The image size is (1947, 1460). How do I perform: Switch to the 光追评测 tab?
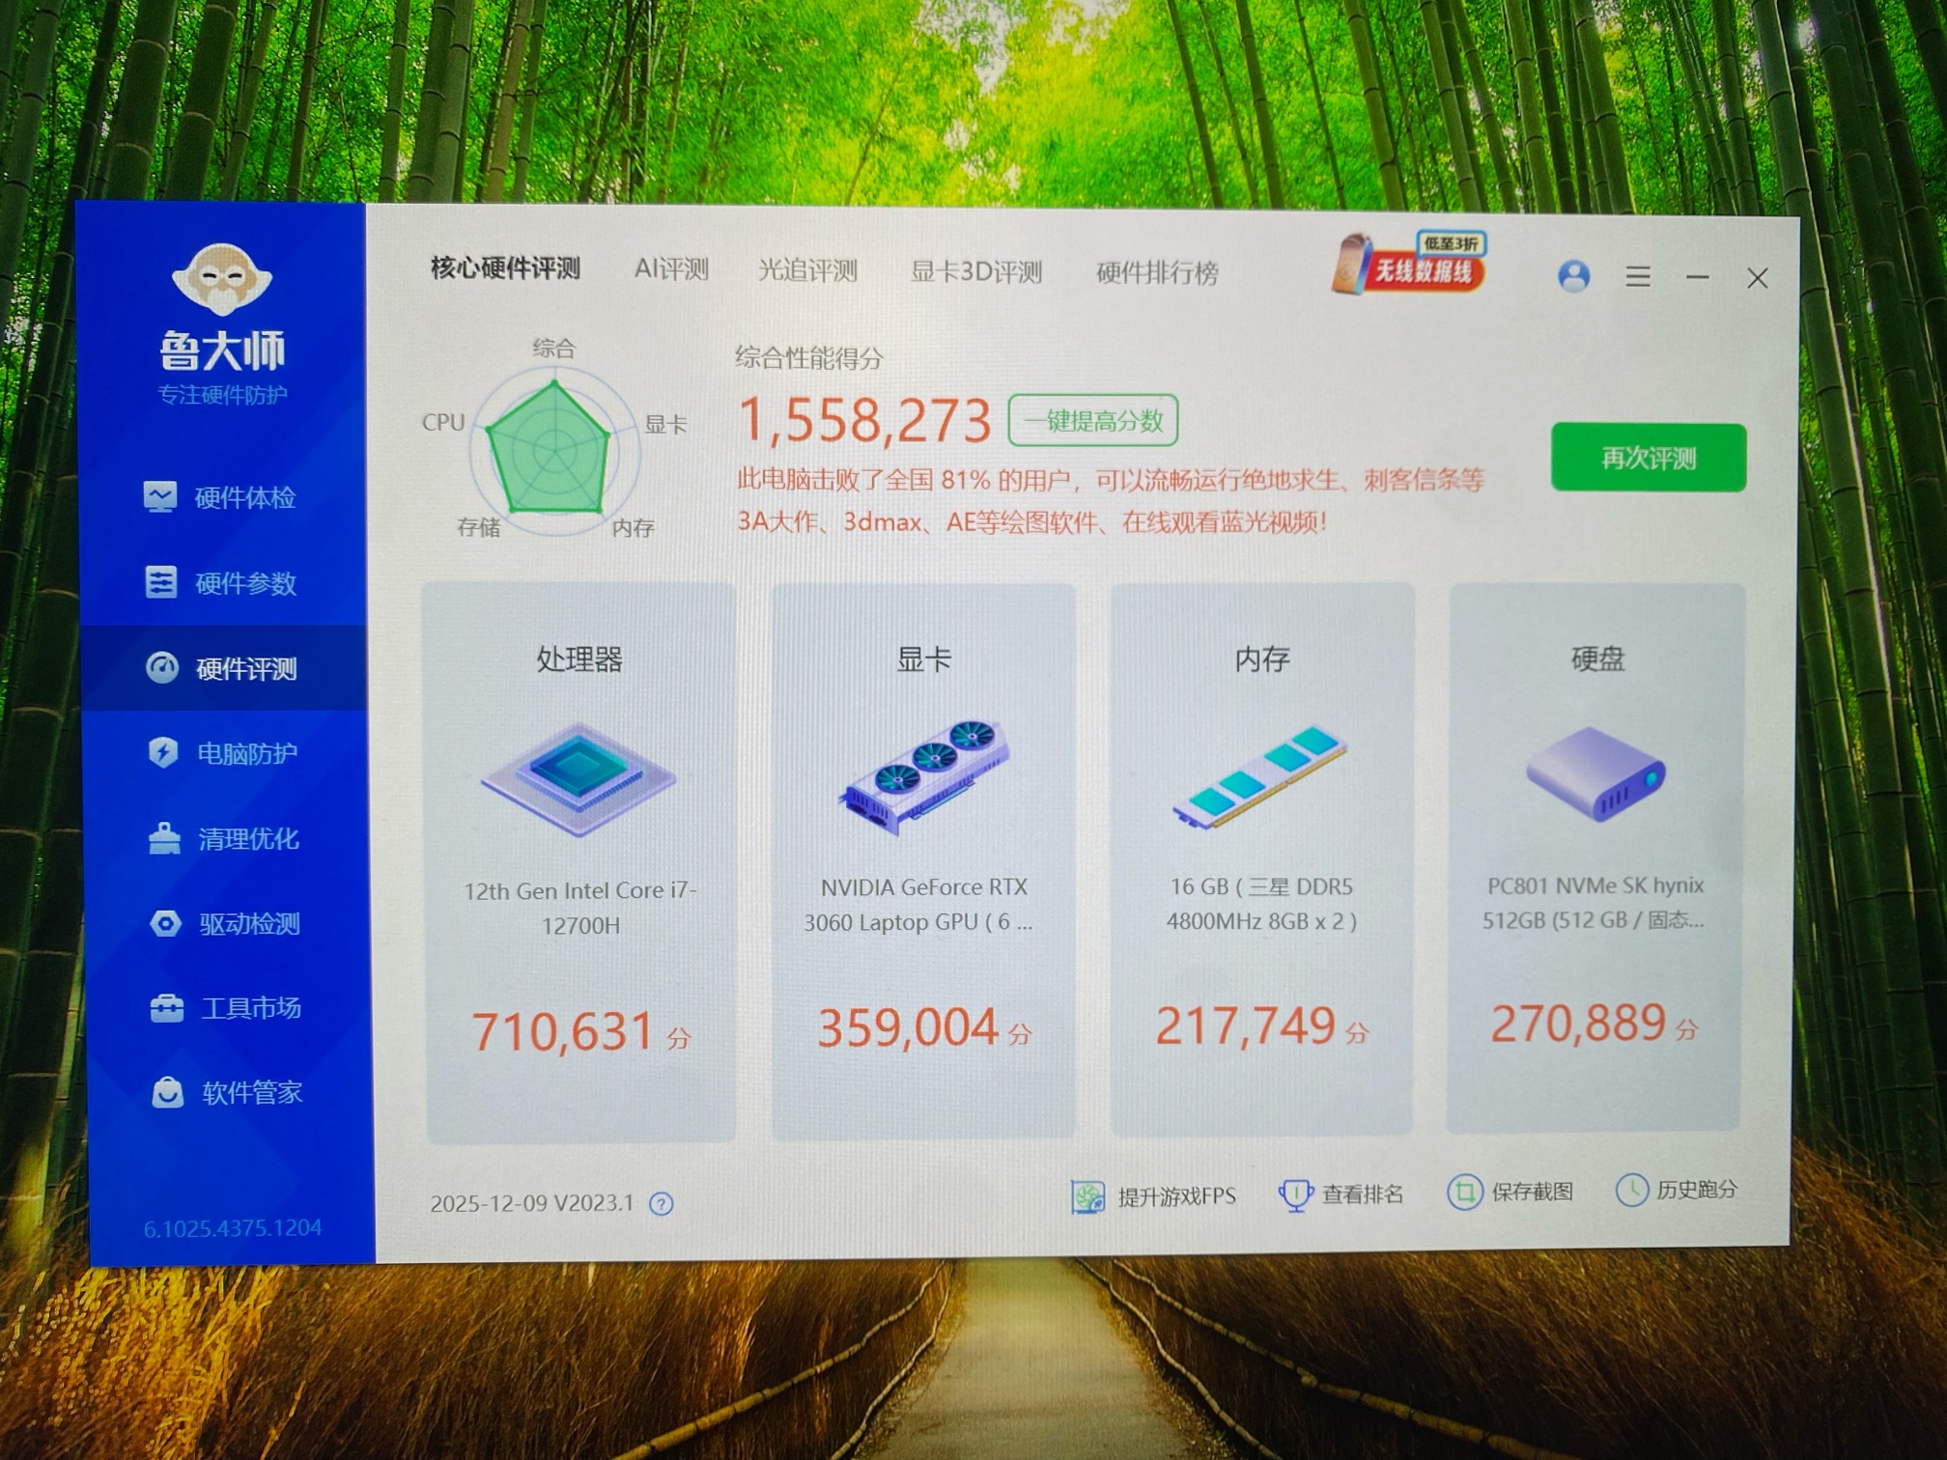pos(807,270)
